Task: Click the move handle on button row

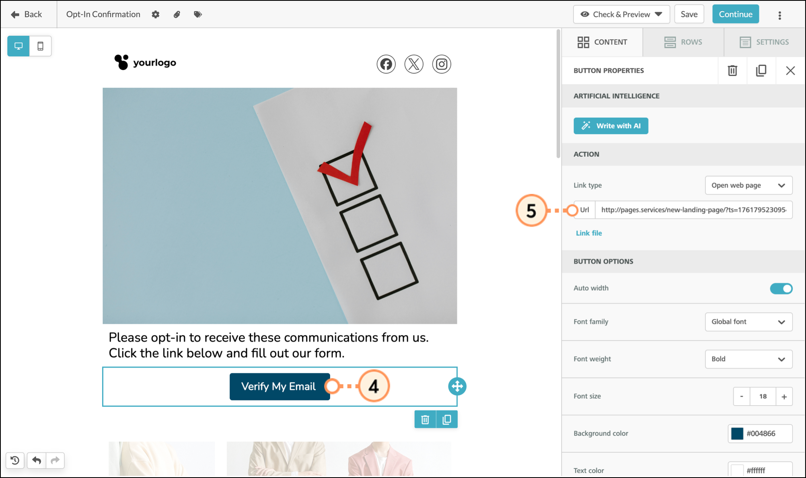Action: (457, 386)
